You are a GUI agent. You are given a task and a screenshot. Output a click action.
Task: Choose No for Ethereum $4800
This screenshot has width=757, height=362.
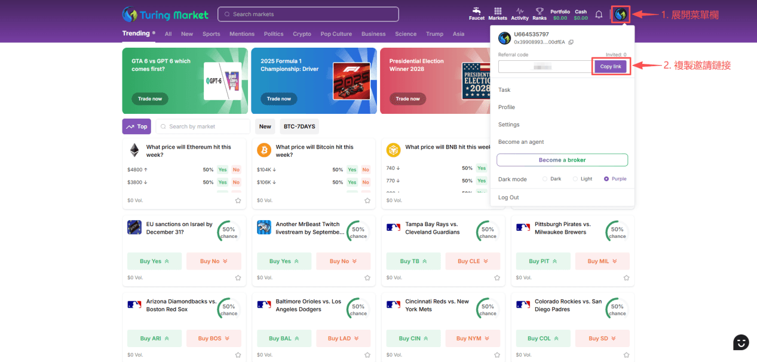pyautogui.click(x=236, y=169)
